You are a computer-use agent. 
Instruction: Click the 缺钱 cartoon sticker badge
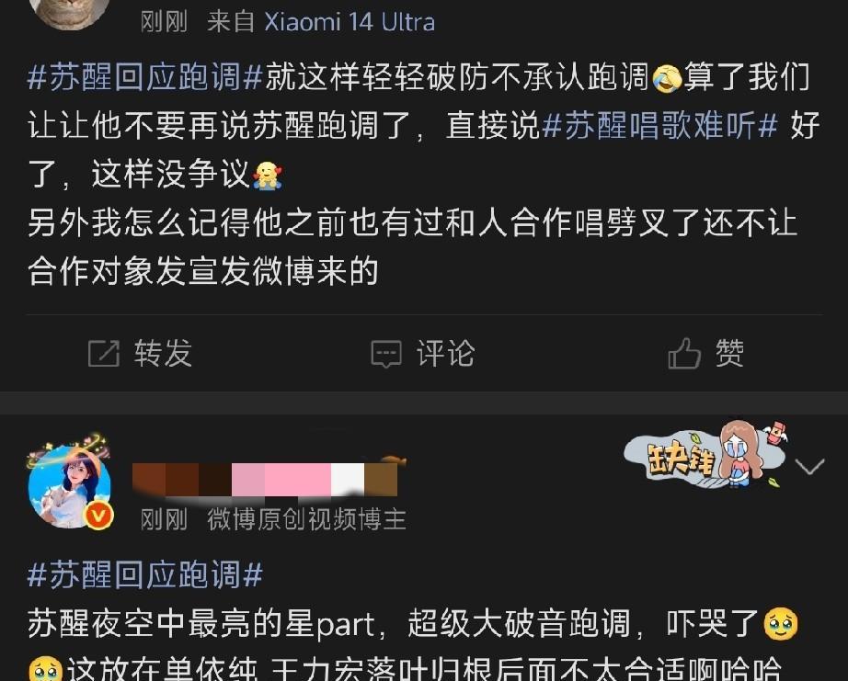(705, 455)
